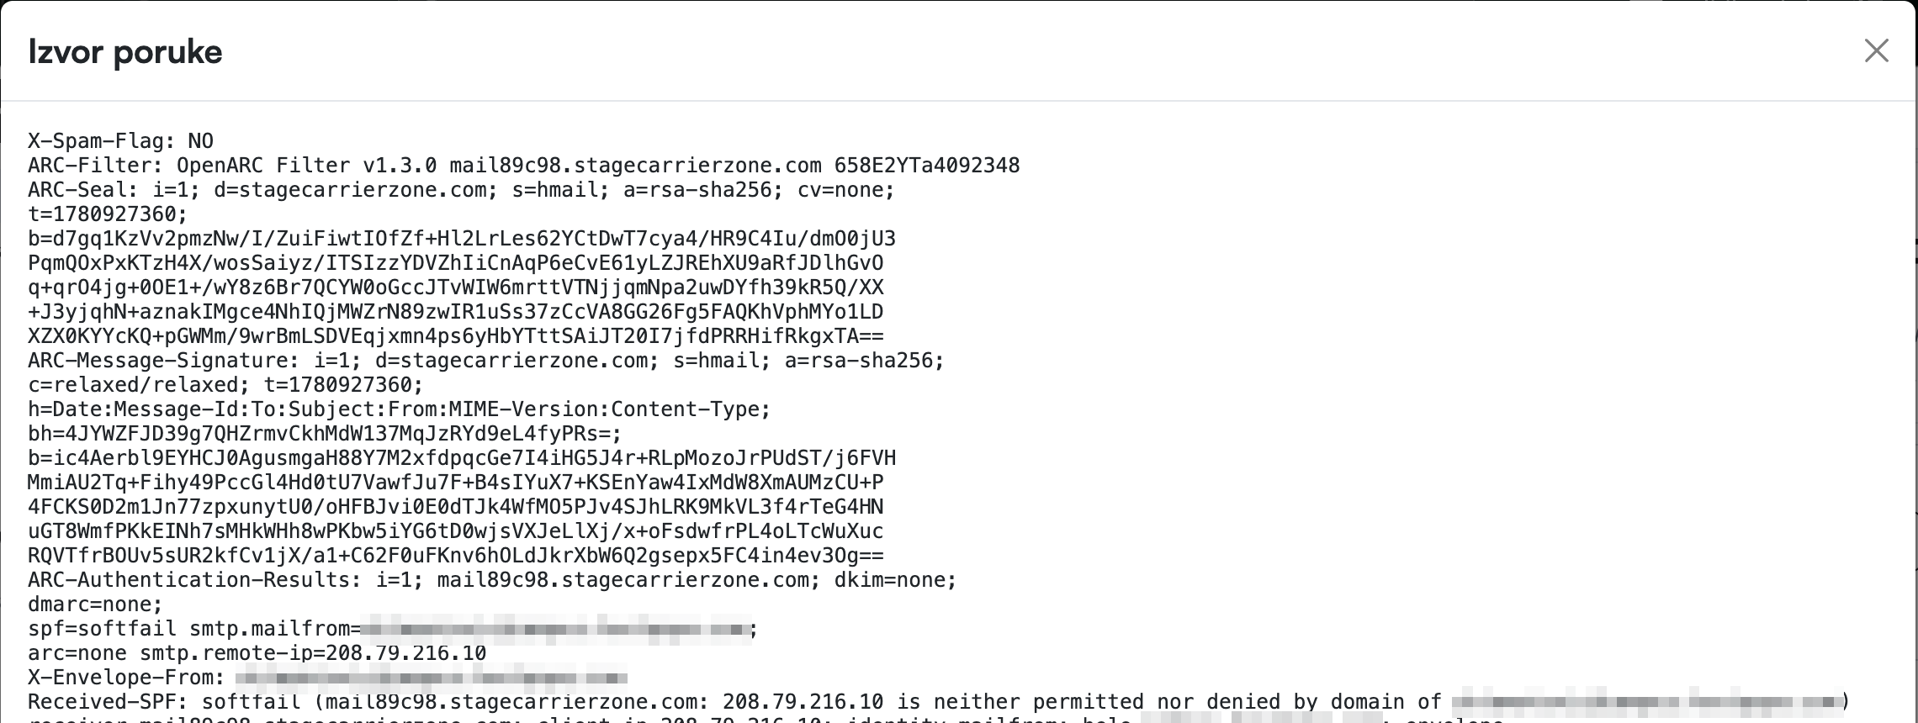Click the ARC-Seal header line

click(x=461, y=190)
